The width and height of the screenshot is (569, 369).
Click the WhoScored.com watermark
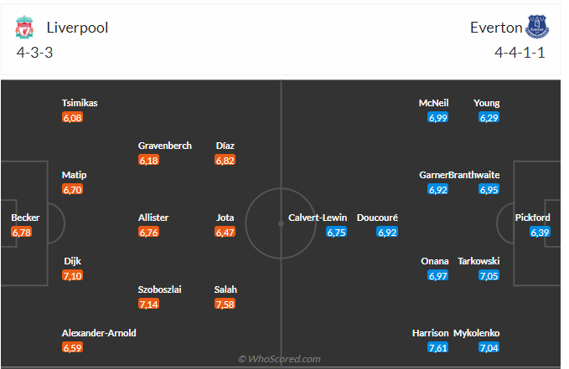(x=280, y=359)
